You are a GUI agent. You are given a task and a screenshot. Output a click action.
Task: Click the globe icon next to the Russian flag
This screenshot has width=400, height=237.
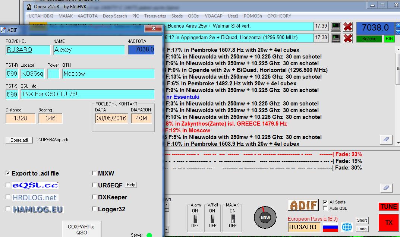347,227
